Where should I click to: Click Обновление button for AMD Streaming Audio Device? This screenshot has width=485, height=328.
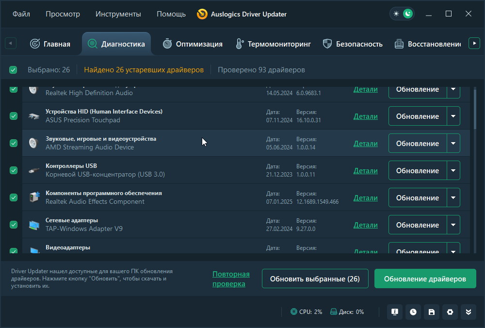[418, 143]
